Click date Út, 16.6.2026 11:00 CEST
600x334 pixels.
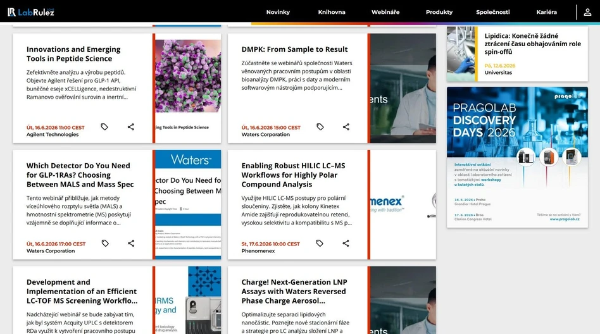(x=56, y=127)
